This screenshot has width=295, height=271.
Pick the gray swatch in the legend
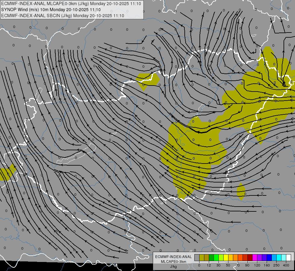(197, 257)
